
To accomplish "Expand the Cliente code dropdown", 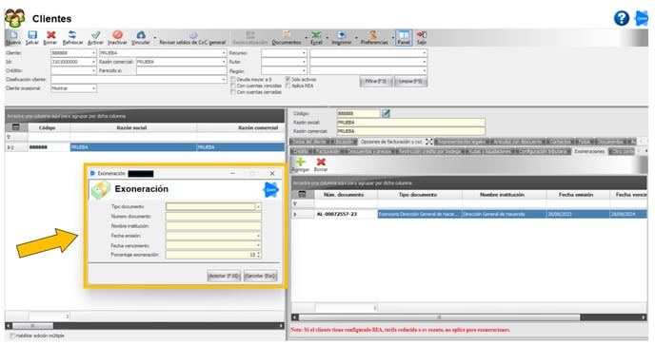I will (93, 53).
